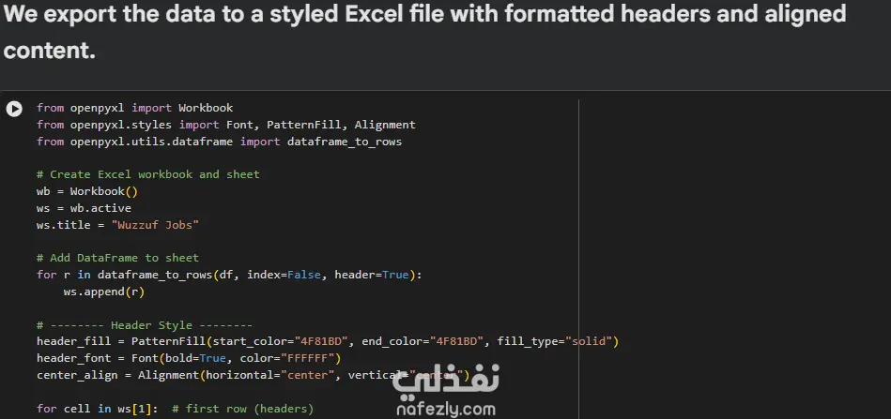Click the line 'ws.append(r)'
The height and width of the screenshot is (419, 891).
pos(104,292)
